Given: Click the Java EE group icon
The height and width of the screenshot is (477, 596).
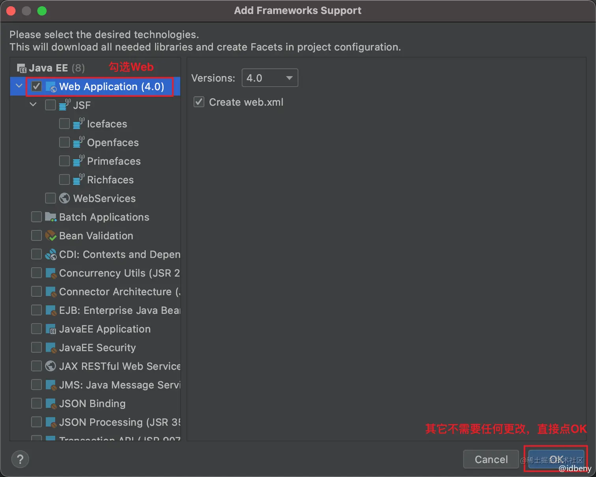Looking at the screenshot, I should coord(21,68).
